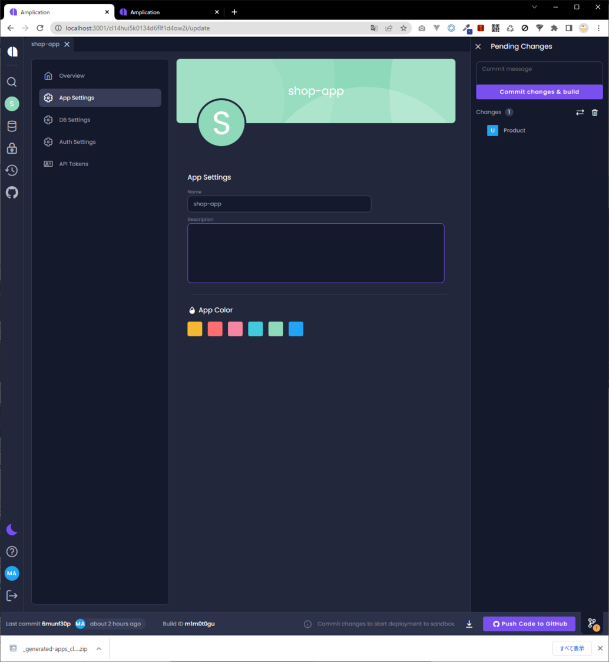Viewport: 609px width, 662px height.
Task: Click the share page icon
Action: click(x=389, y=28)
